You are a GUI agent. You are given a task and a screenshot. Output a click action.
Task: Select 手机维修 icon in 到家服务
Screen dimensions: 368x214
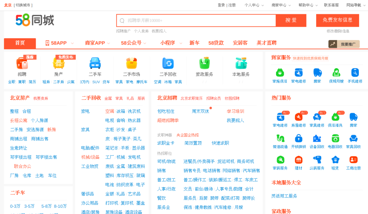tap(355, 73)
